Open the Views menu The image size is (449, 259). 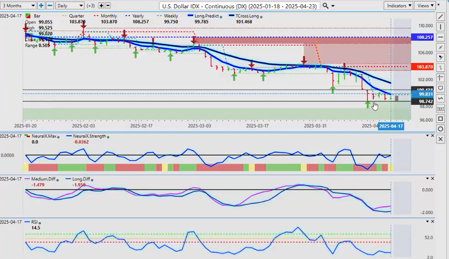(x=425, y=6)
